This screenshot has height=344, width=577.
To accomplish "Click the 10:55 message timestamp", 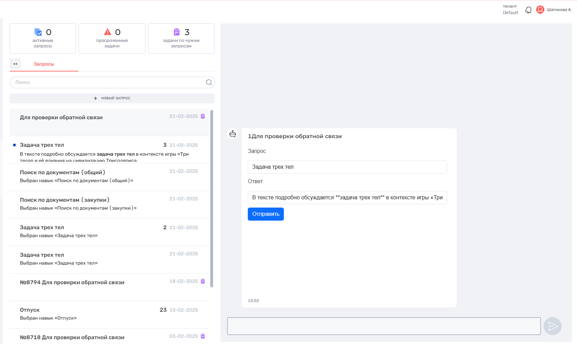I will [x=253, y=301].
